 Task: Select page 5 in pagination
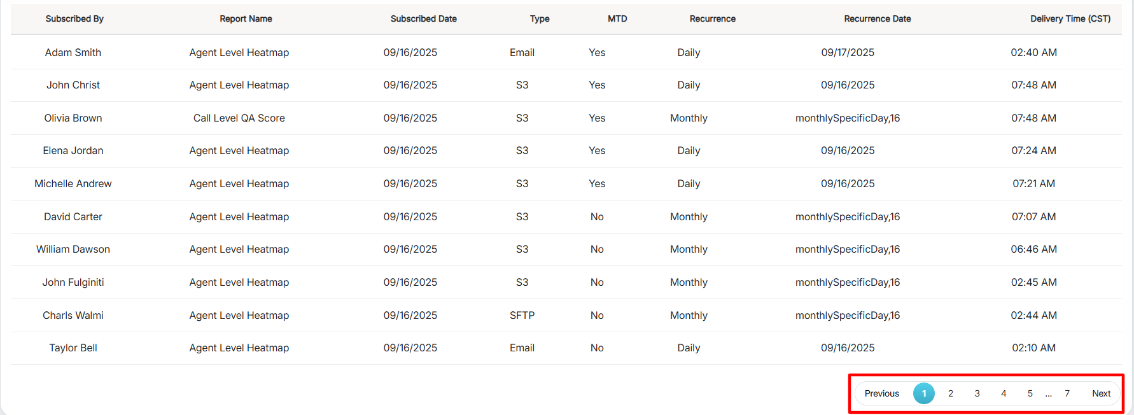pos(1030,393)
